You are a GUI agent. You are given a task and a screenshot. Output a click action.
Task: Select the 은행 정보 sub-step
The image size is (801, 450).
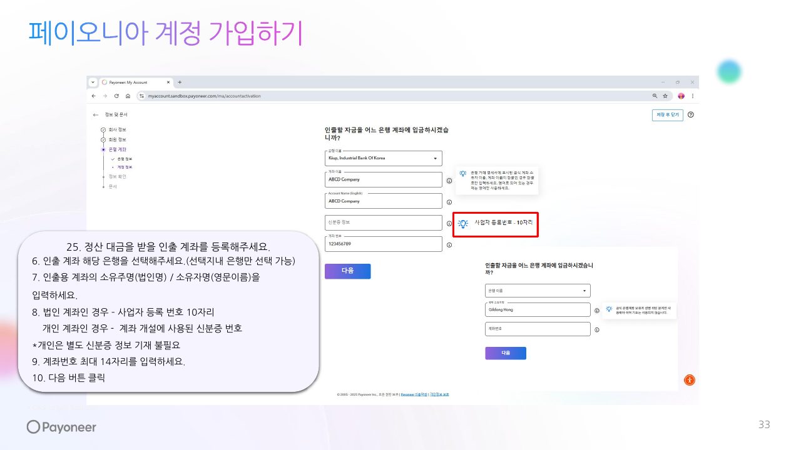click(x=125, y=159)
